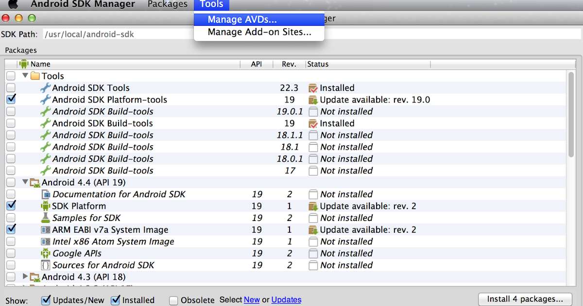Sort by the API column header

click(257, 64)
